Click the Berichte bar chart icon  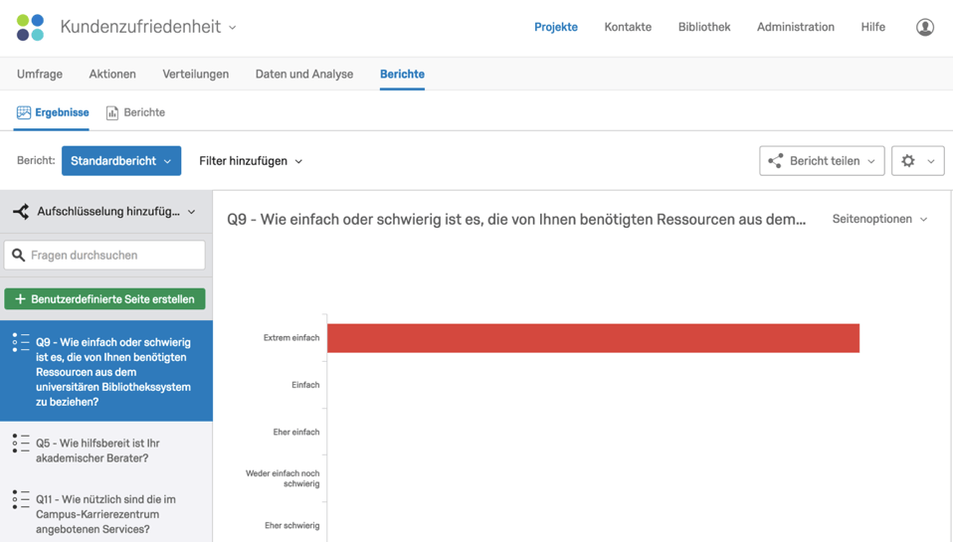[112, 113]
